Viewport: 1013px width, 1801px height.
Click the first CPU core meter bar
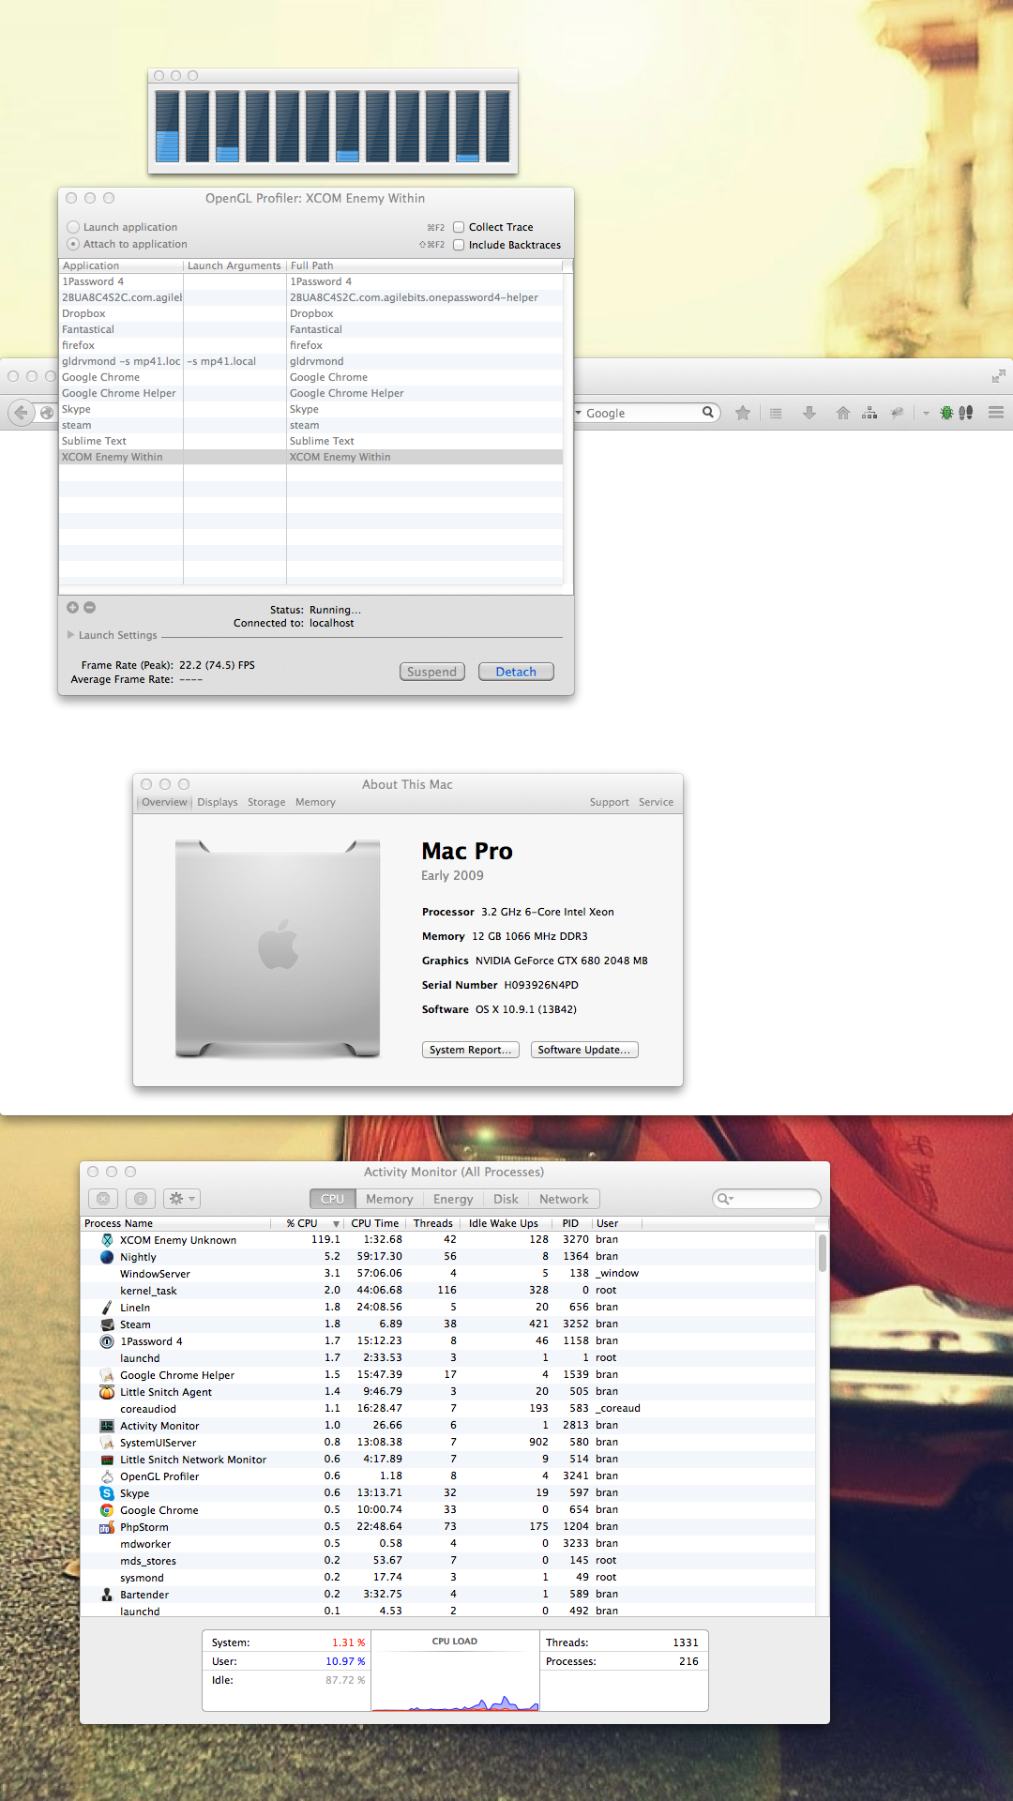(167, 127)
